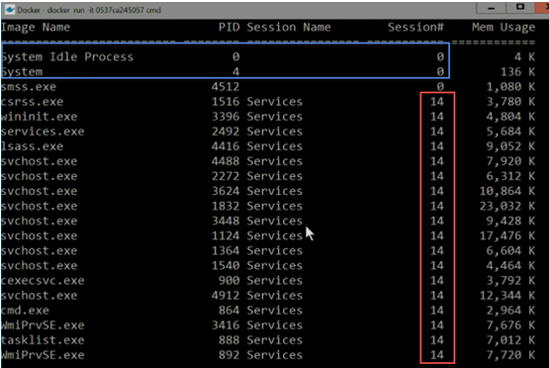Click PID value 892 of WmiPrvSE.exe
The image size is (549, 368).
pyautogui.click(x=229, y=355)
